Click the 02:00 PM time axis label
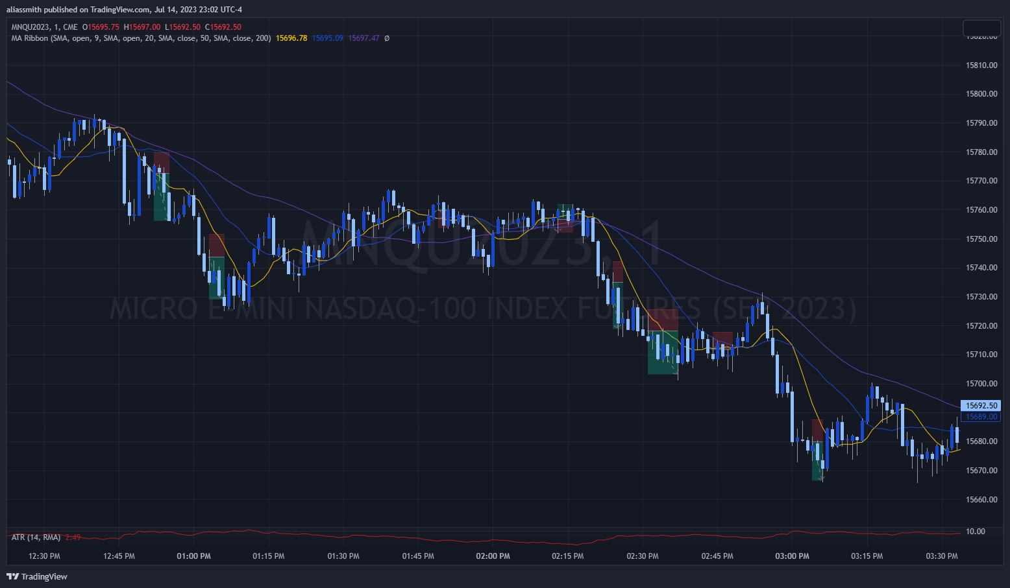The image size is (1010, 588). click(x=493, y=556)
